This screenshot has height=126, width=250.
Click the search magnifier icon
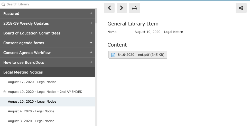pyautogui.click(x=3, y=4)
